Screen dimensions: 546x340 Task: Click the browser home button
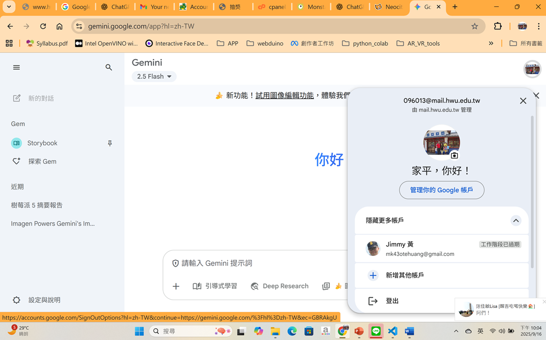(x=60, y=26)
